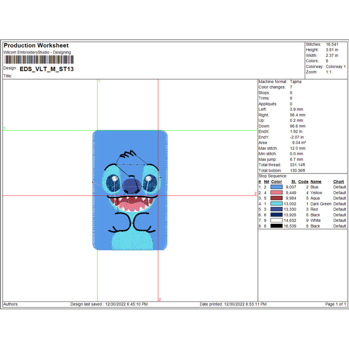Click the Machine format Tajima value
The height and width of the screenshot is (349, 349).
(x=296, y=82)
